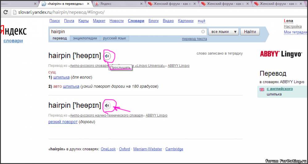Play pronunciation for second hairpin entry
Screen dimensions: 308x164
[107, 106]
